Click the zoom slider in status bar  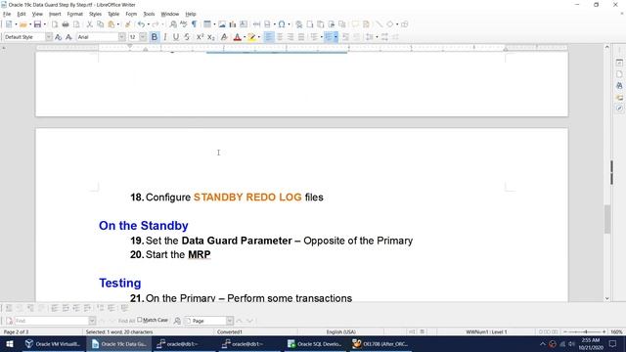[x=585, y=332]
